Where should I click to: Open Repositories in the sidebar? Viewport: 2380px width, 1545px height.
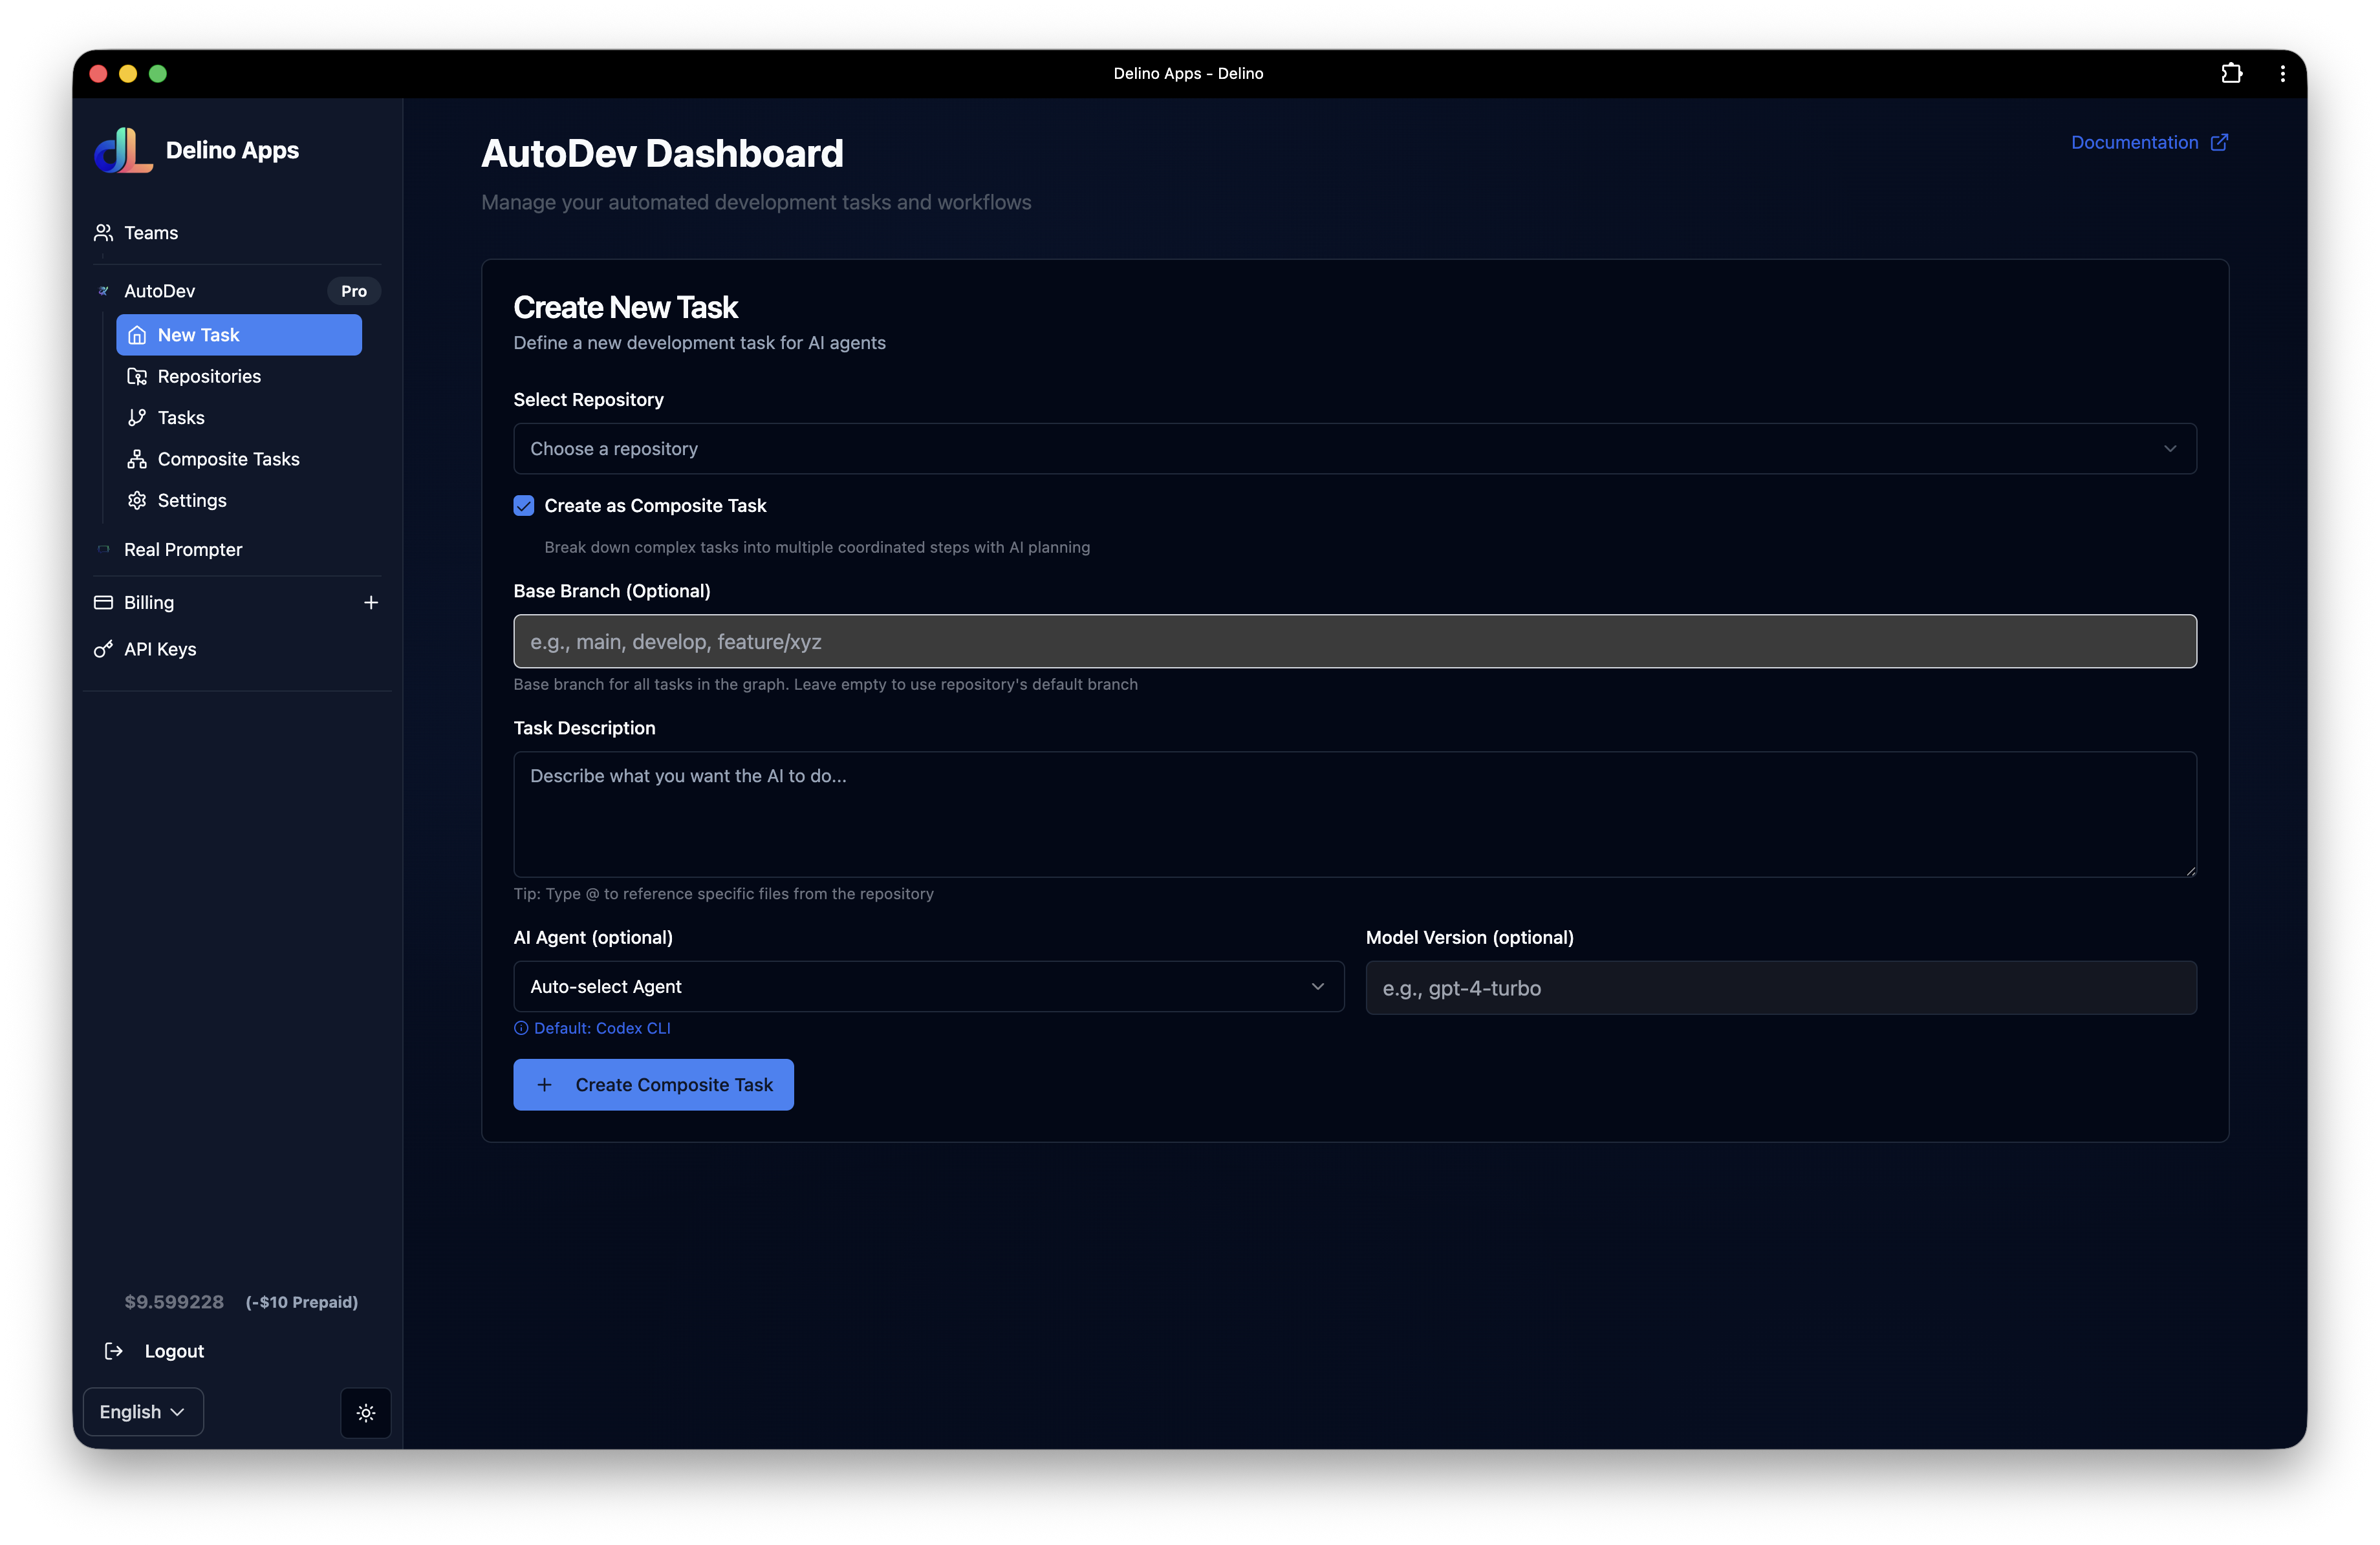click(209, 377)
